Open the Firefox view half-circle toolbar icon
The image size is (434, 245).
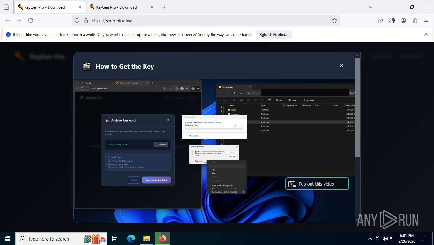tap(392, 20)
